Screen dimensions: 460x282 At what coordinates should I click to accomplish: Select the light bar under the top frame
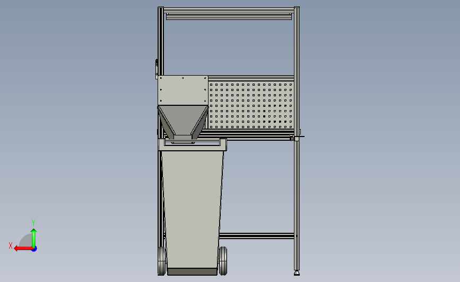229,17
